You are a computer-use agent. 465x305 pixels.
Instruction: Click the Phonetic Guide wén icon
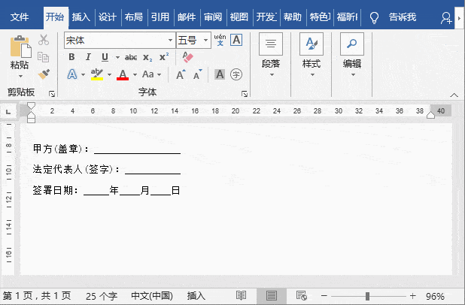[x=219, y=40]
